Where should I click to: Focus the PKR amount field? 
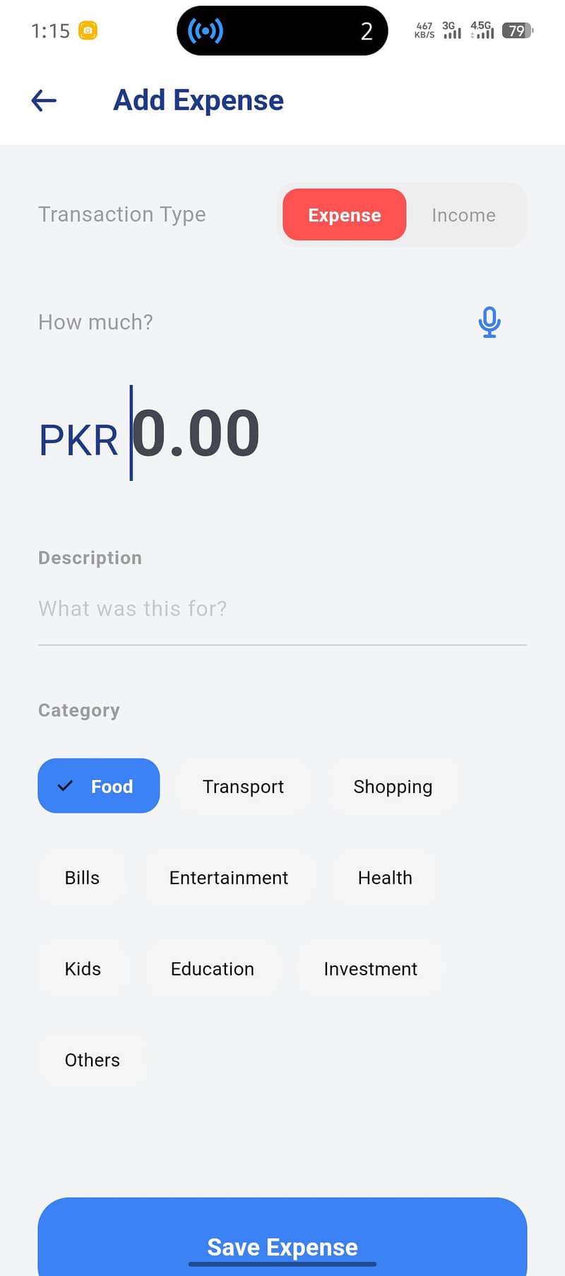coord(196,434)
